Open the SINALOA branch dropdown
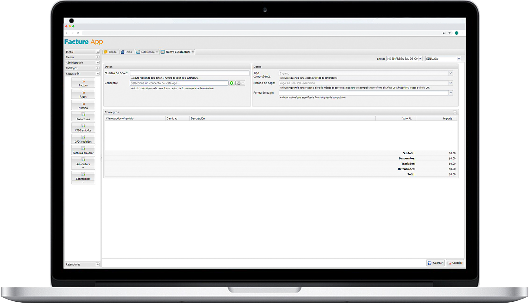The width and height of the screenshot is (529, 303). coord(459,59)
